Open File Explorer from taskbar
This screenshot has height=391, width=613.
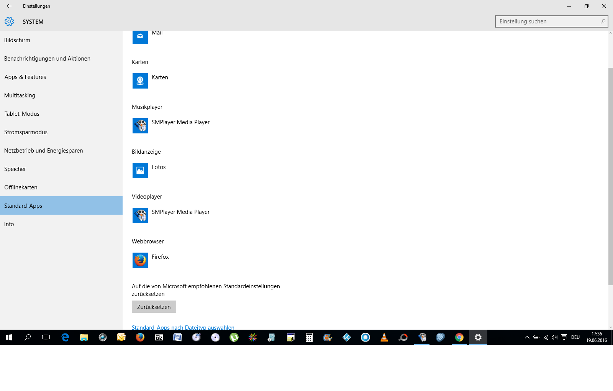pyautogui.click(x=84, y=337)
